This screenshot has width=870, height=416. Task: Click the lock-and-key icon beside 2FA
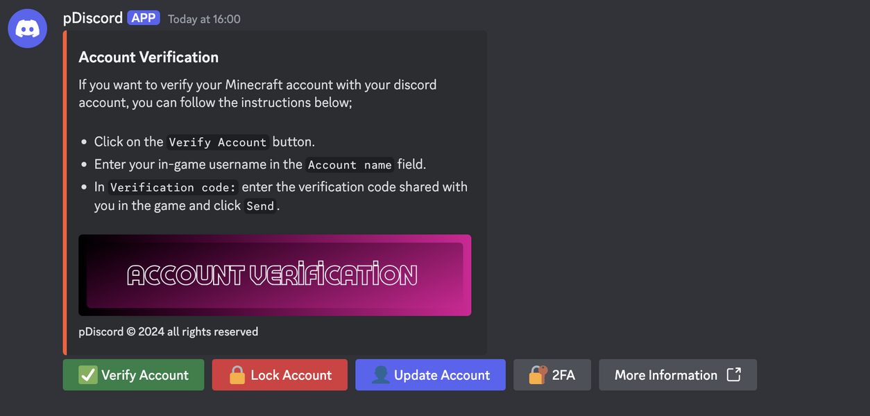pos(538,375)
